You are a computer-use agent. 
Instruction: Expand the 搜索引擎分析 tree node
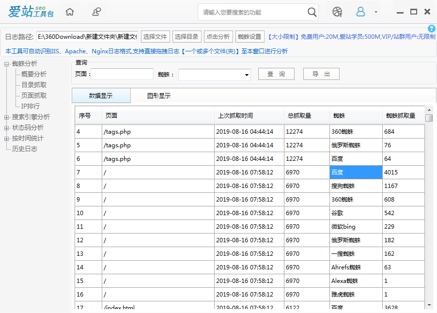click(x=6, y=117)
